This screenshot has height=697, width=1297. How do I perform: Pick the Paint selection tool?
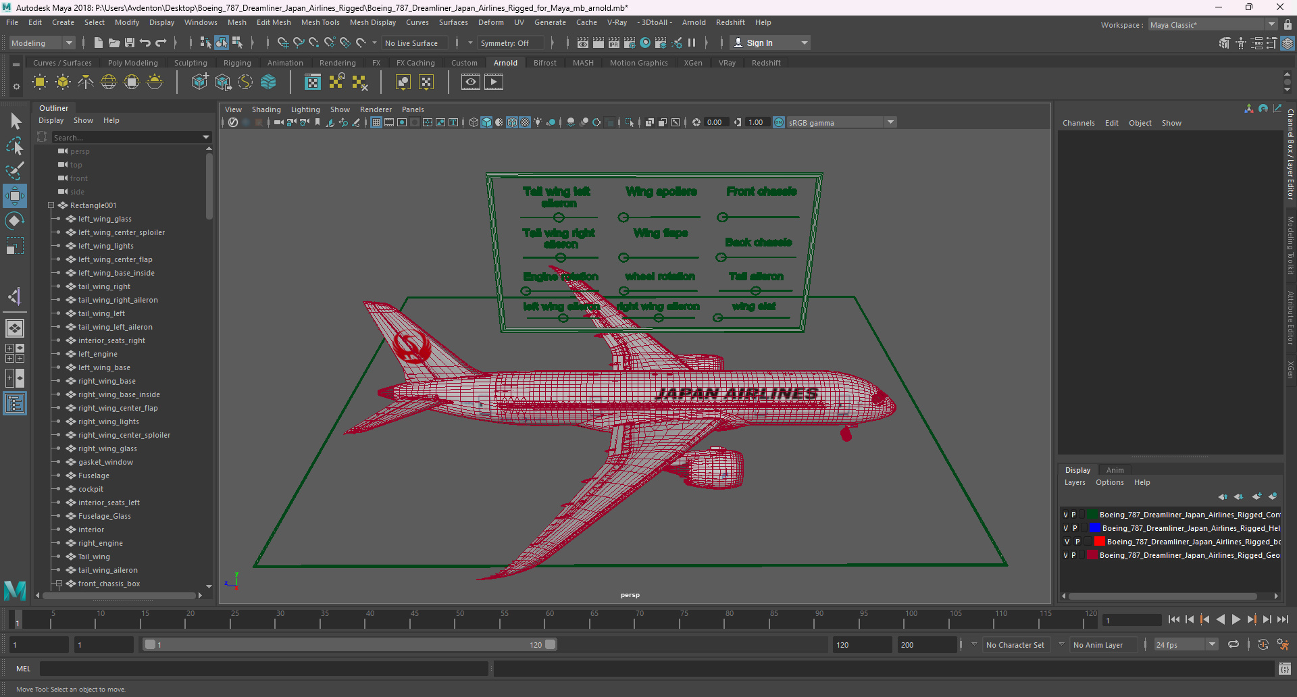tap(15, 171)
